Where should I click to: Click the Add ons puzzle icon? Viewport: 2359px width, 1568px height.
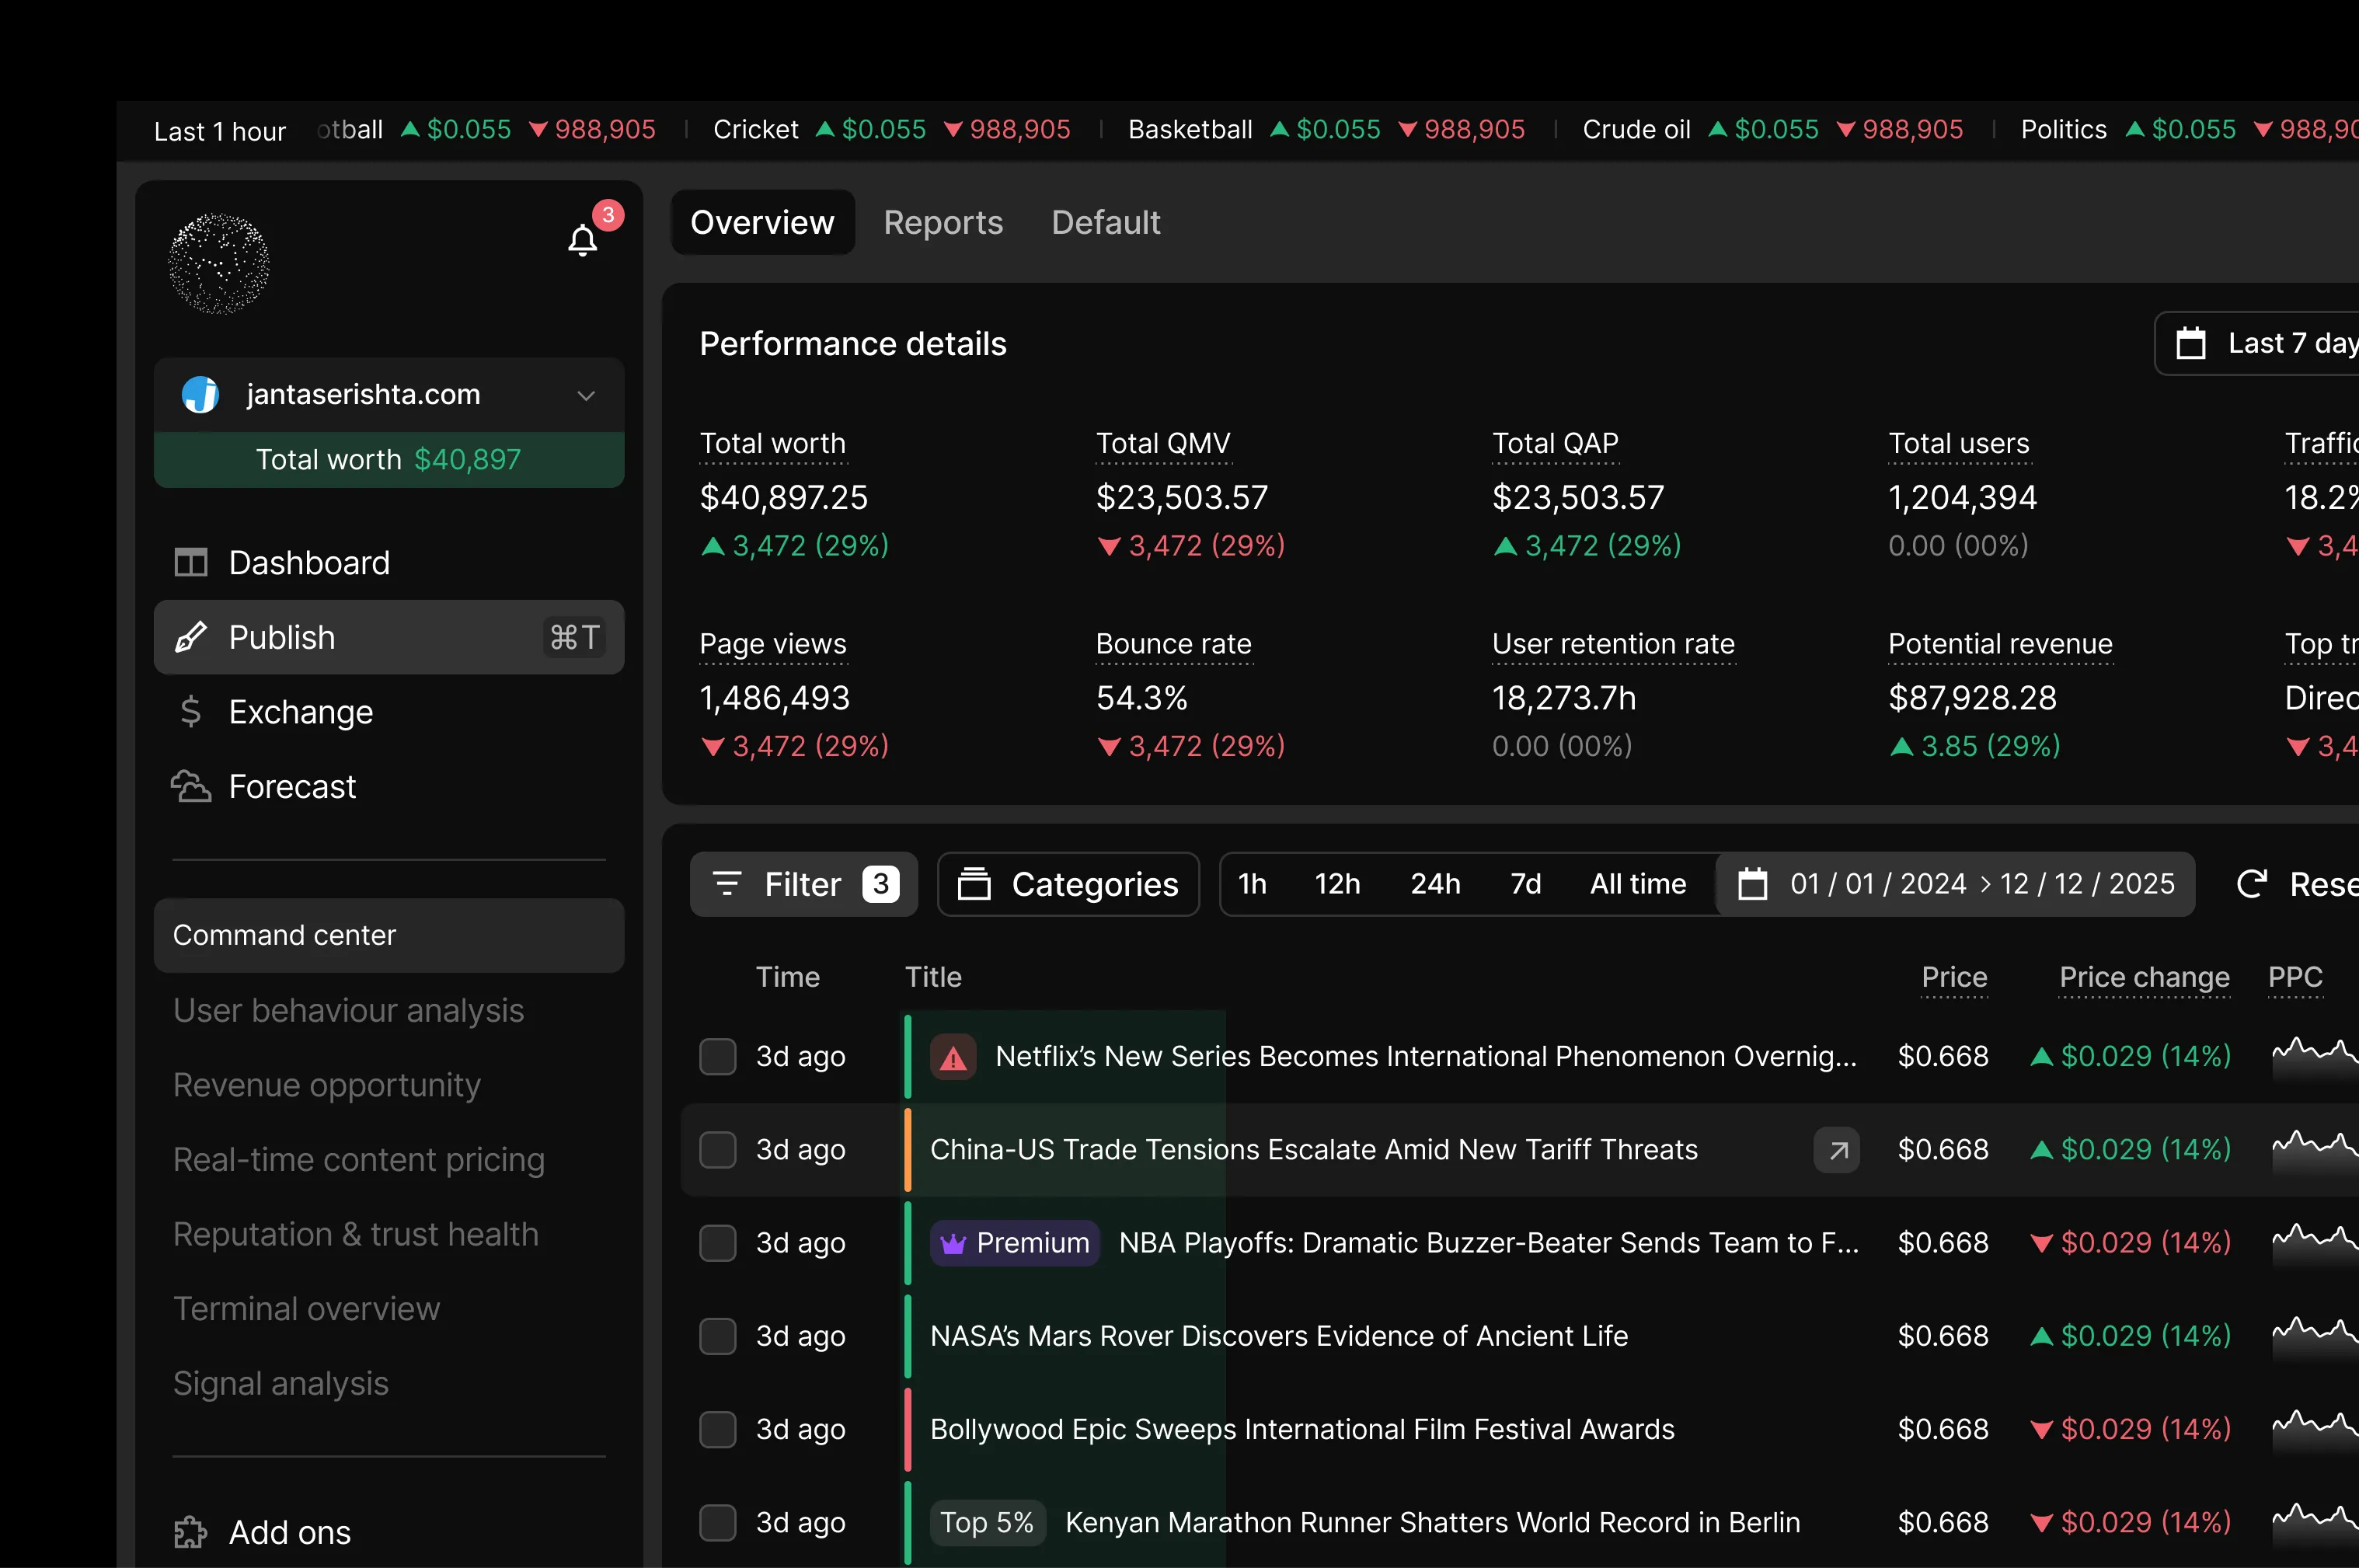[x=191, y=1532]
